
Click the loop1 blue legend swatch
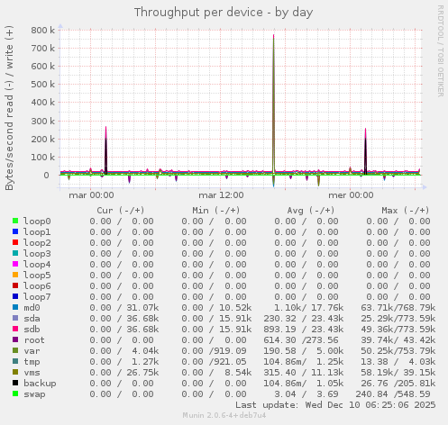pyautogui.click(x=15, y=231)
